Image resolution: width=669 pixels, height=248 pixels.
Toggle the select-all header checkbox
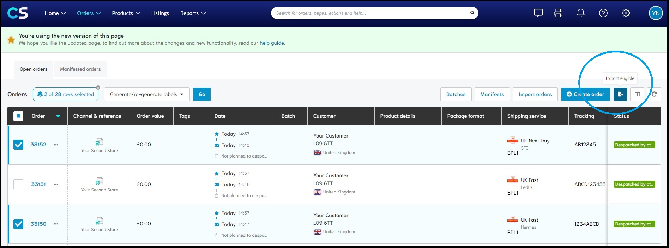point(18,116)
